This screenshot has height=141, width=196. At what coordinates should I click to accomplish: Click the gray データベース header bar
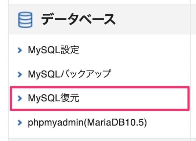[99, 19]
